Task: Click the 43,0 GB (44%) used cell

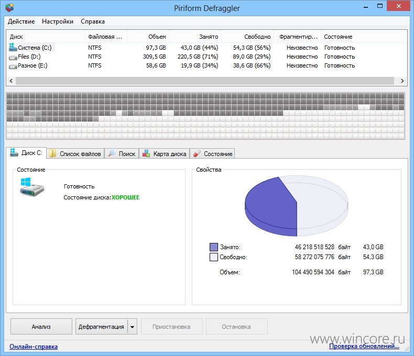Action: 199,48
